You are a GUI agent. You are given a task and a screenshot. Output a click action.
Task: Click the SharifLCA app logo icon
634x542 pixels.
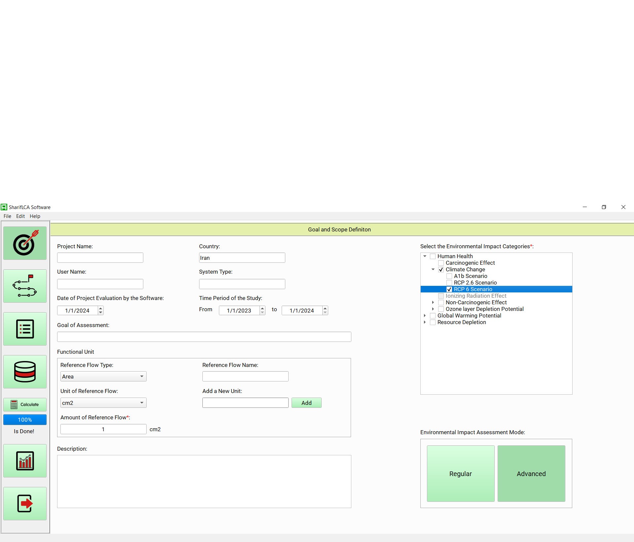(x=4, y=207)
